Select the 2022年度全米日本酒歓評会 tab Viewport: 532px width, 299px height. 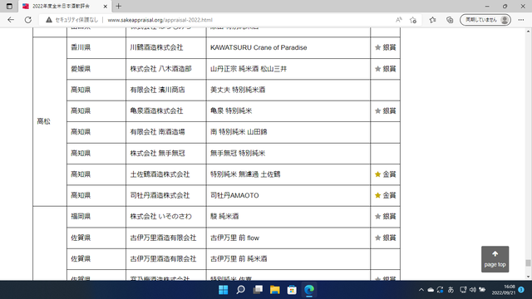[65, 7]
